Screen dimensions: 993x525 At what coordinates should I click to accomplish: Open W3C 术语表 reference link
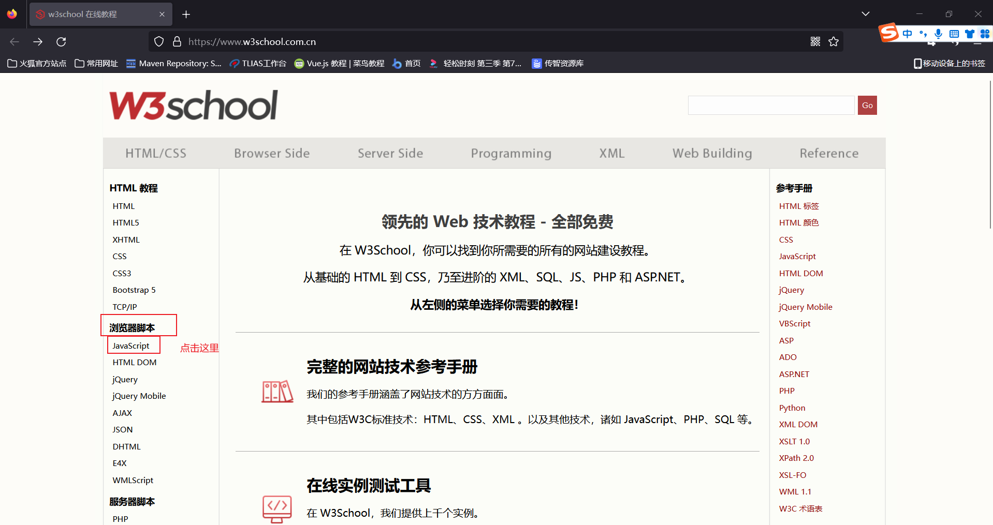[x=800, y=509]
